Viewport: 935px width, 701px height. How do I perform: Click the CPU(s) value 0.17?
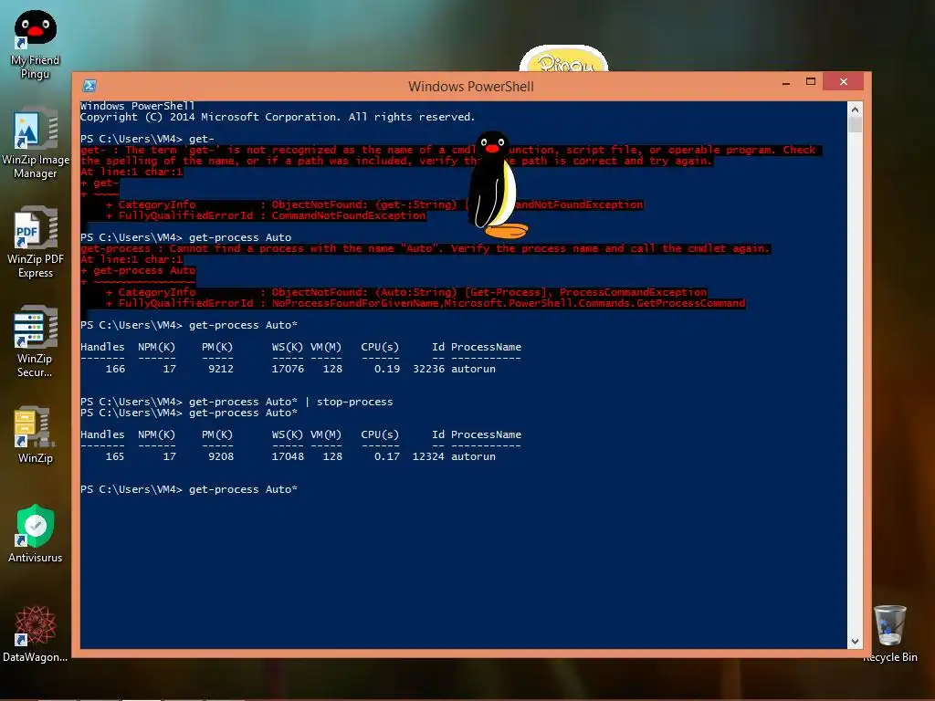pos(387,456)
